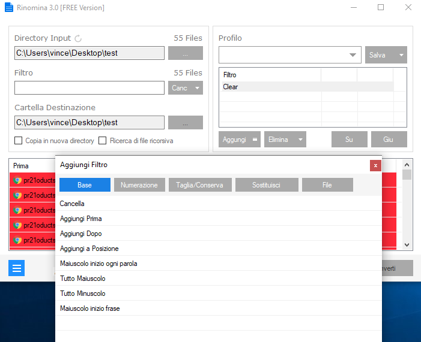Click into the Filtro text field
The image size is (421, 342).
(x=89, y=88)
